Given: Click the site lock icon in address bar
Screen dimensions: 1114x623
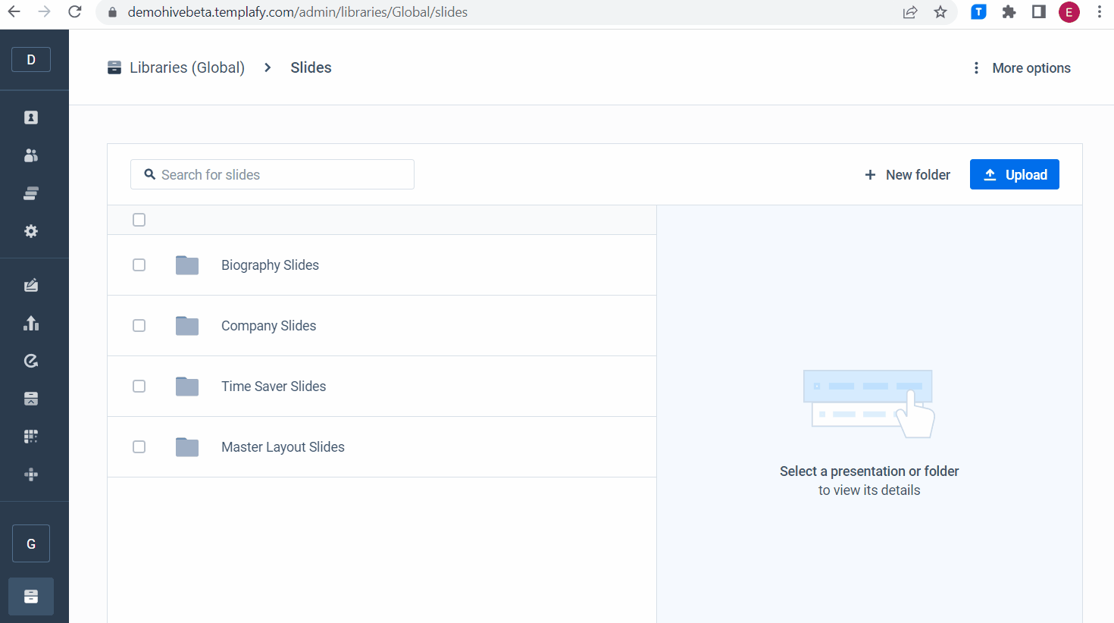Looking at the screenshot, I should click(112, 12).
